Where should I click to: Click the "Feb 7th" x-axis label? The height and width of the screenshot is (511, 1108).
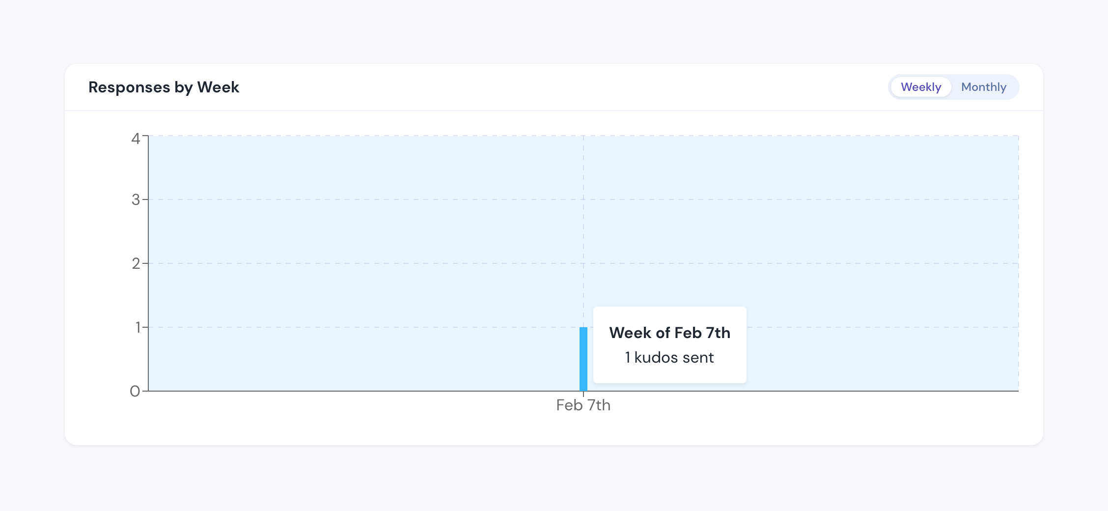[583, 405]
